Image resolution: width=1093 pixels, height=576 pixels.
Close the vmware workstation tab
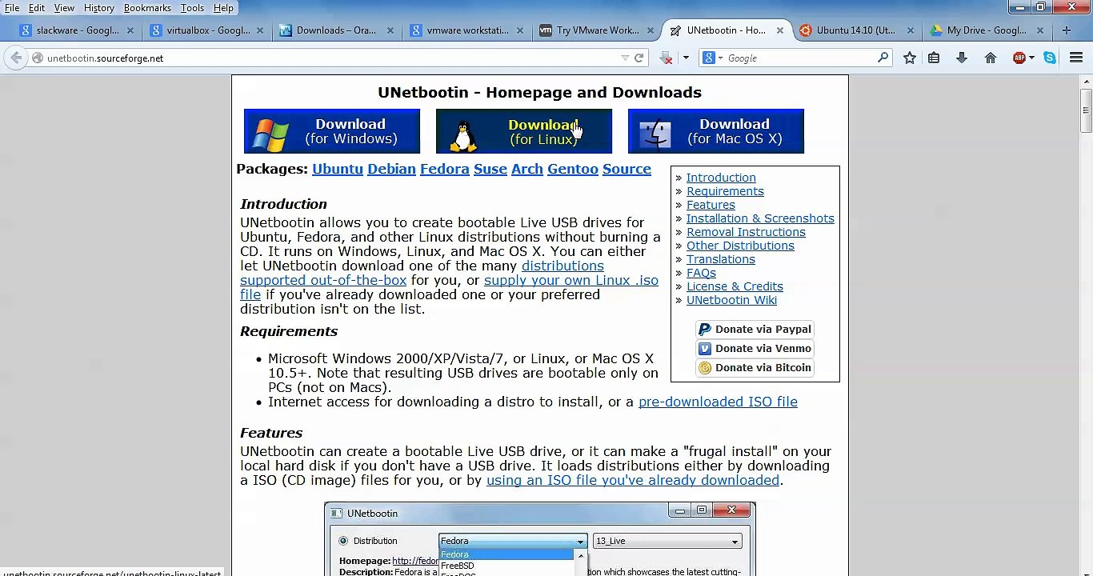520,30
